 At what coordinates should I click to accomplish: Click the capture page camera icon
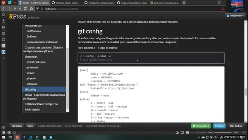tap(177, 132)
